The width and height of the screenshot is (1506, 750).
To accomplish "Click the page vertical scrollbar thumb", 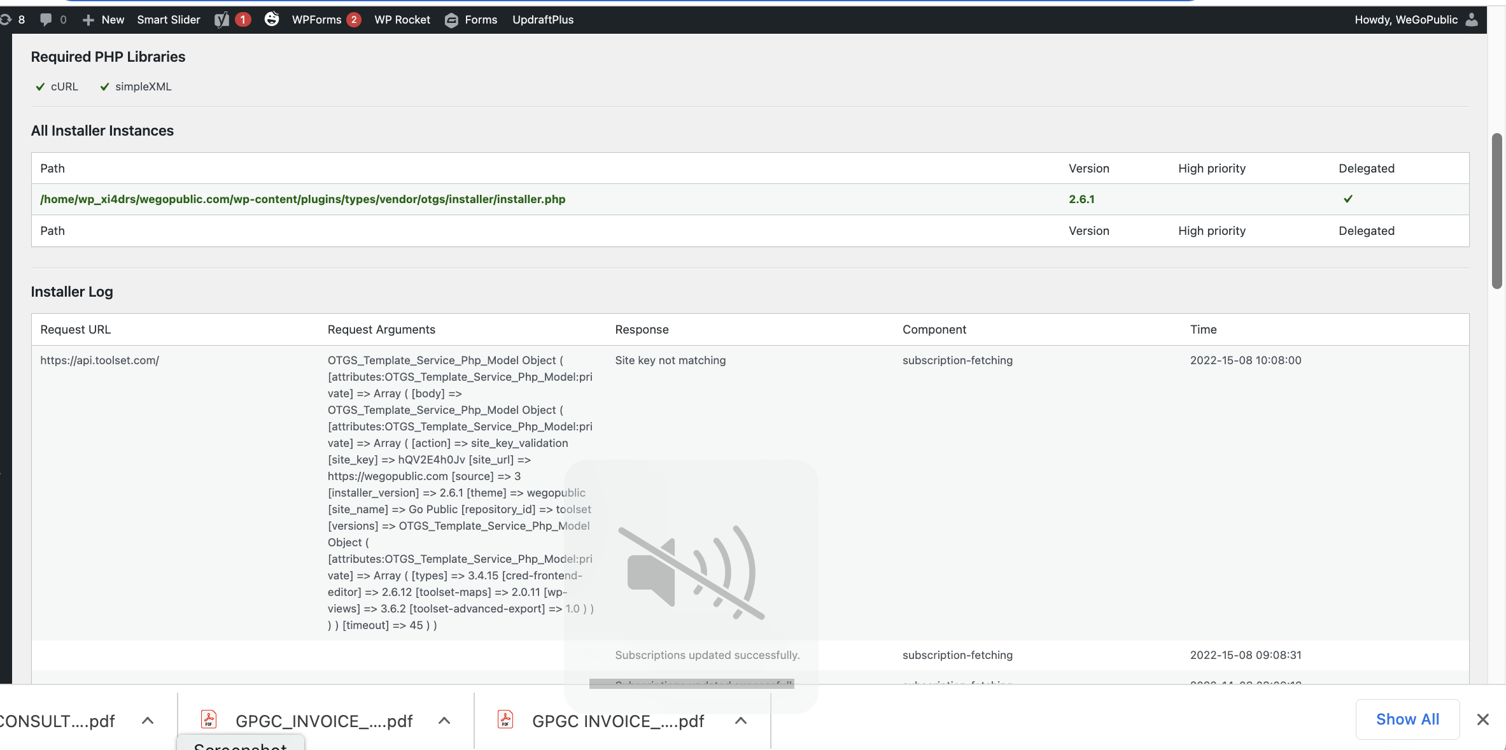I will [1497, 211].
